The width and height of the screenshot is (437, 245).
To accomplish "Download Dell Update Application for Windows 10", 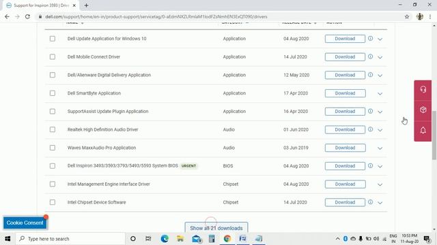I will coord(345,39).
